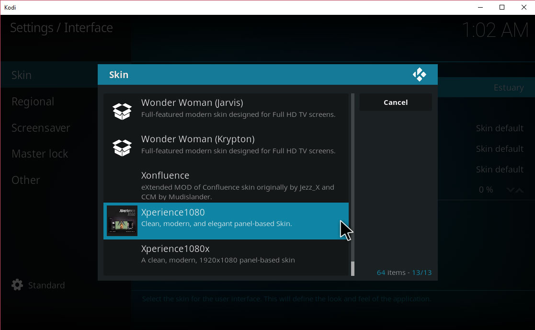Viewport: 535px width, 330px height.
Task: Click the Kodi logo in Skin dialog header
Action: click(x=420, y=74)
